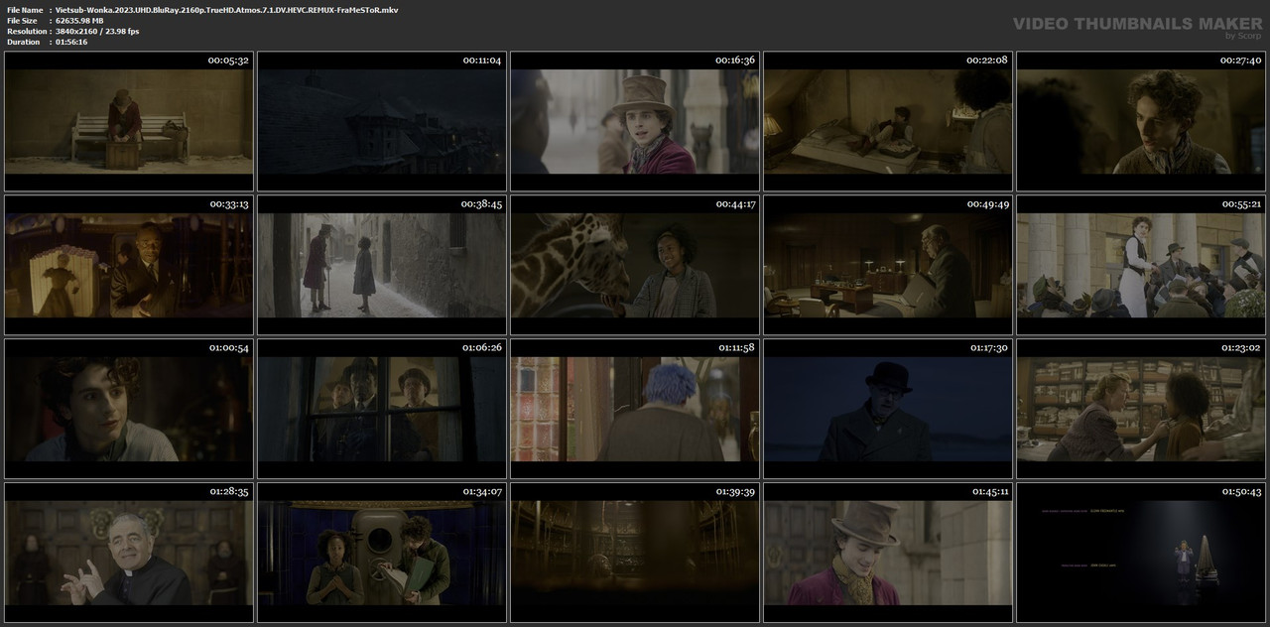Click the window scene thumbnail 01:06:26

(382, 409)
